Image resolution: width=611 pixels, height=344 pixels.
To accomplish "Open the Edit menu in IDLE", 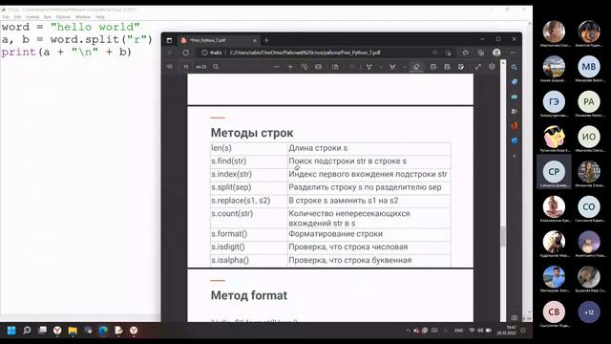I will tap(17, 17).
